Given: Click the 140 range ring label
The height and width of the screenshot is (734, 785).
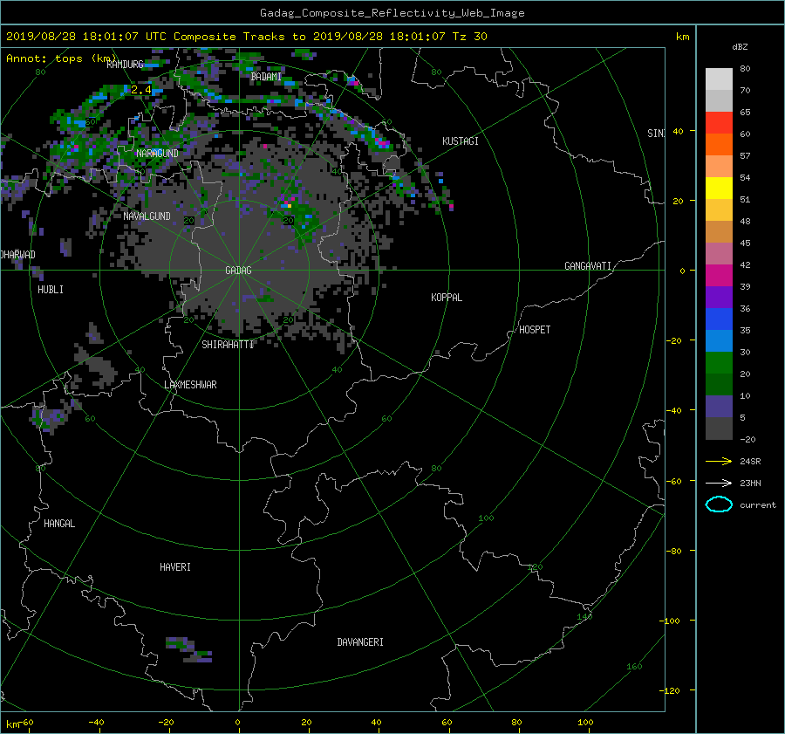Looking at the screenshot, I should click(x=584, y=617).
